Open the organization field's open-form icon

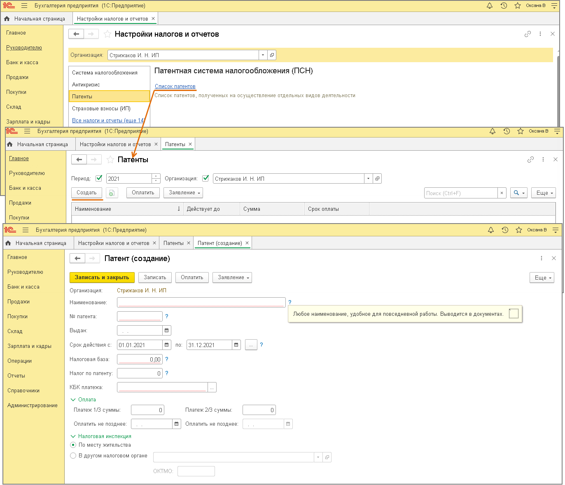(272, 55)
